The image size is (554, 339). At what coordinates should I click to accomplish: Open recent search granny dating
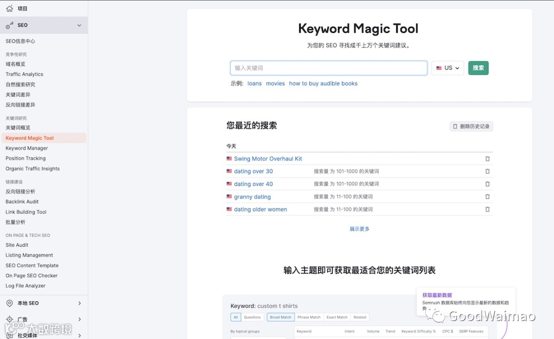(252, 197)
